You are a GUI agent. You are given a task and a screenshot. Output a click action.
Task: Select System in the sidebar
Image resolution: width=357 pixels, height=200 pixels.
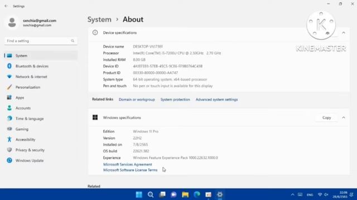tap(41, 56)
